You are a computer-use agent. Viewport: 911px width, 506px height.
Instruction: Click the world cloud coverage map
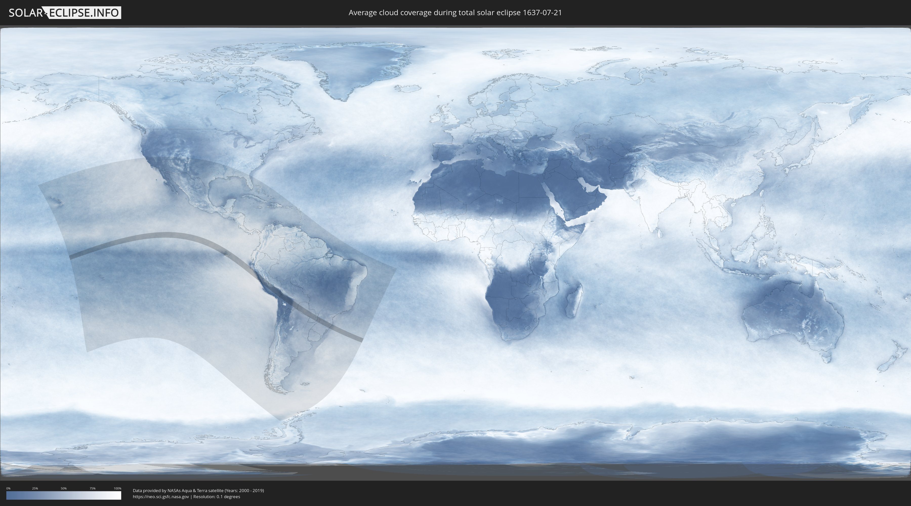click(x=455, y=253)
